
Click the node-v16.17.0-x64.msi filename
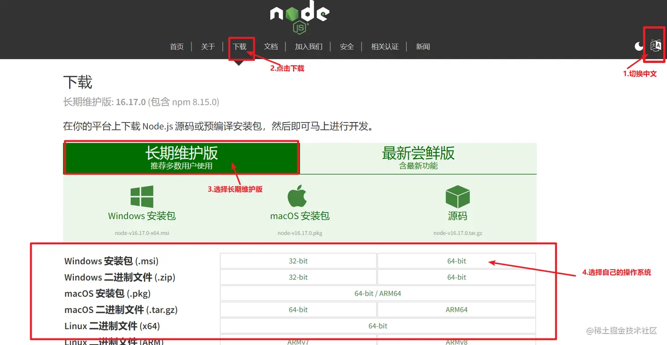pyautogui.click(x=142, y=233)
